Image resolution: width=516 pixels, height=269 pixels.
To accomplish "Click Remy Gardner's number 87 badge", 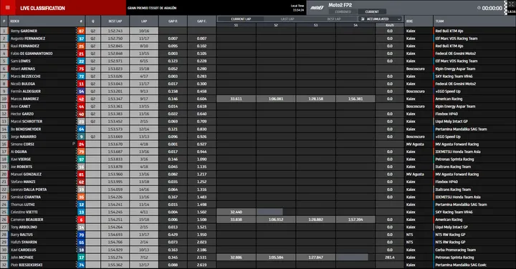I will (x=81, y=31).
